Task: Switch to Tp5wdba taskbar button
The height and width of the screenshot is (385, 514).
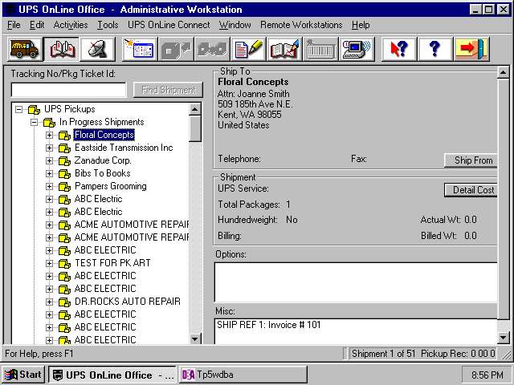Action: [x=243, y=375]
